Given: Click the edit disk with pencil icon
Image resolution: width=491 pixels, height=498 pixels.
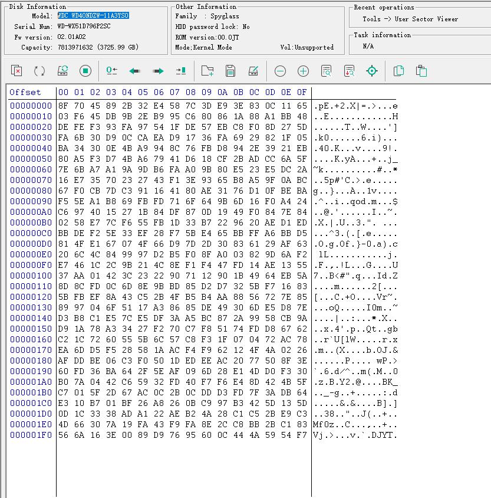Looking at the screenshot, I should point(253,70).
